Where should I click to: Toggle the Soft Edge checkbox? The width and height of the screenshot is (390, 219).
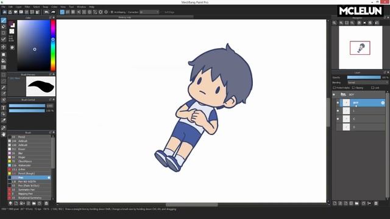coord(162,12)
